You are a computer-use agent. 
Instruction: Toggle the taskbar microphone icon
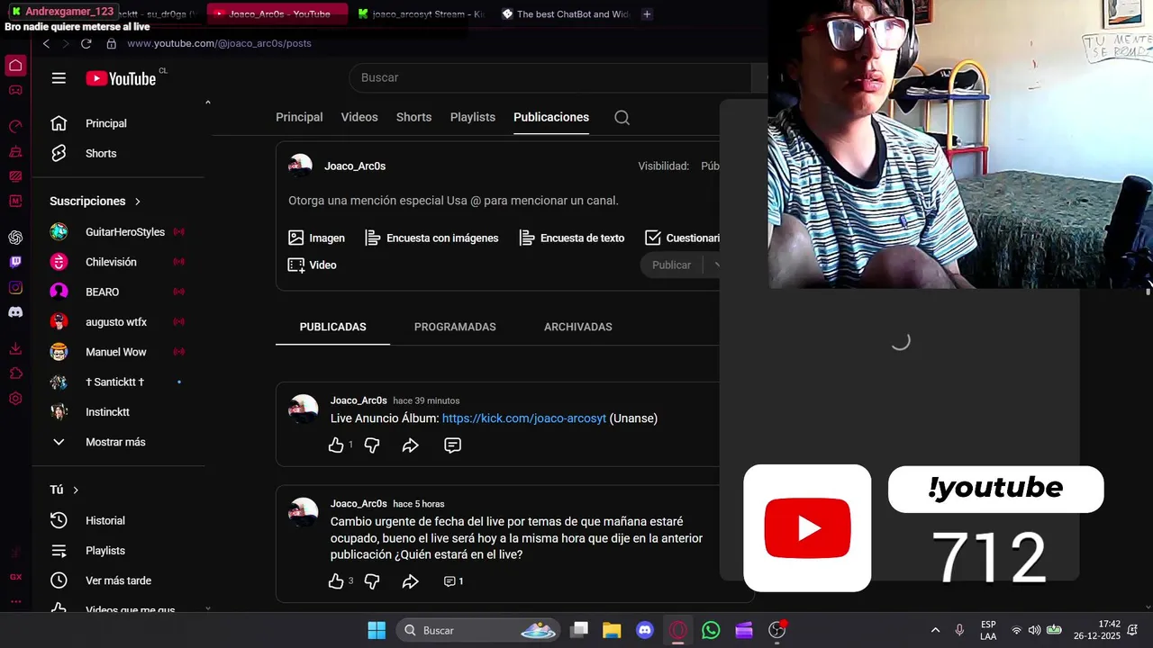point(959,630)
